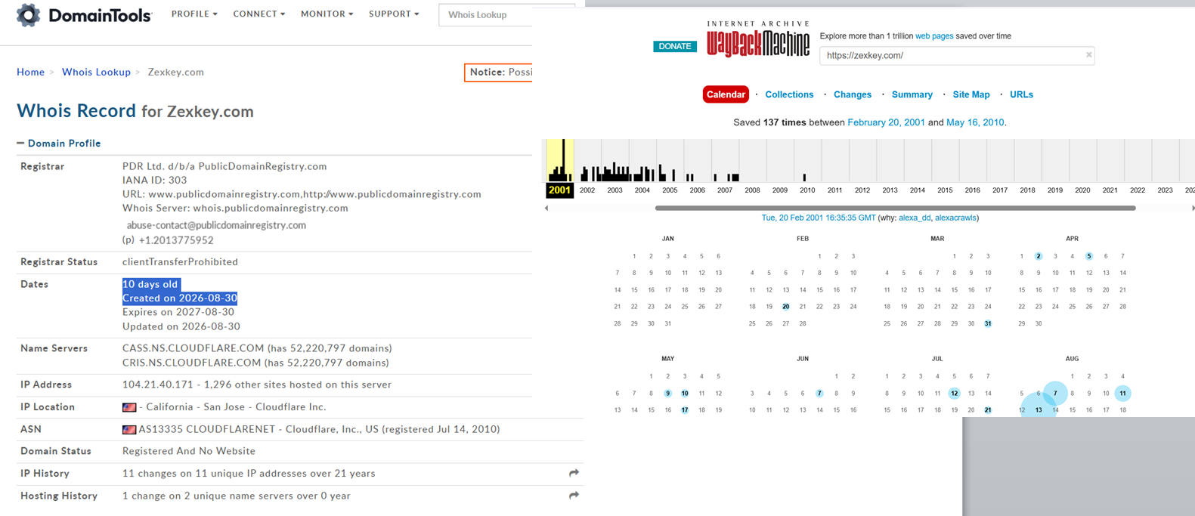Open snapshot for July 12

point(955,394)
